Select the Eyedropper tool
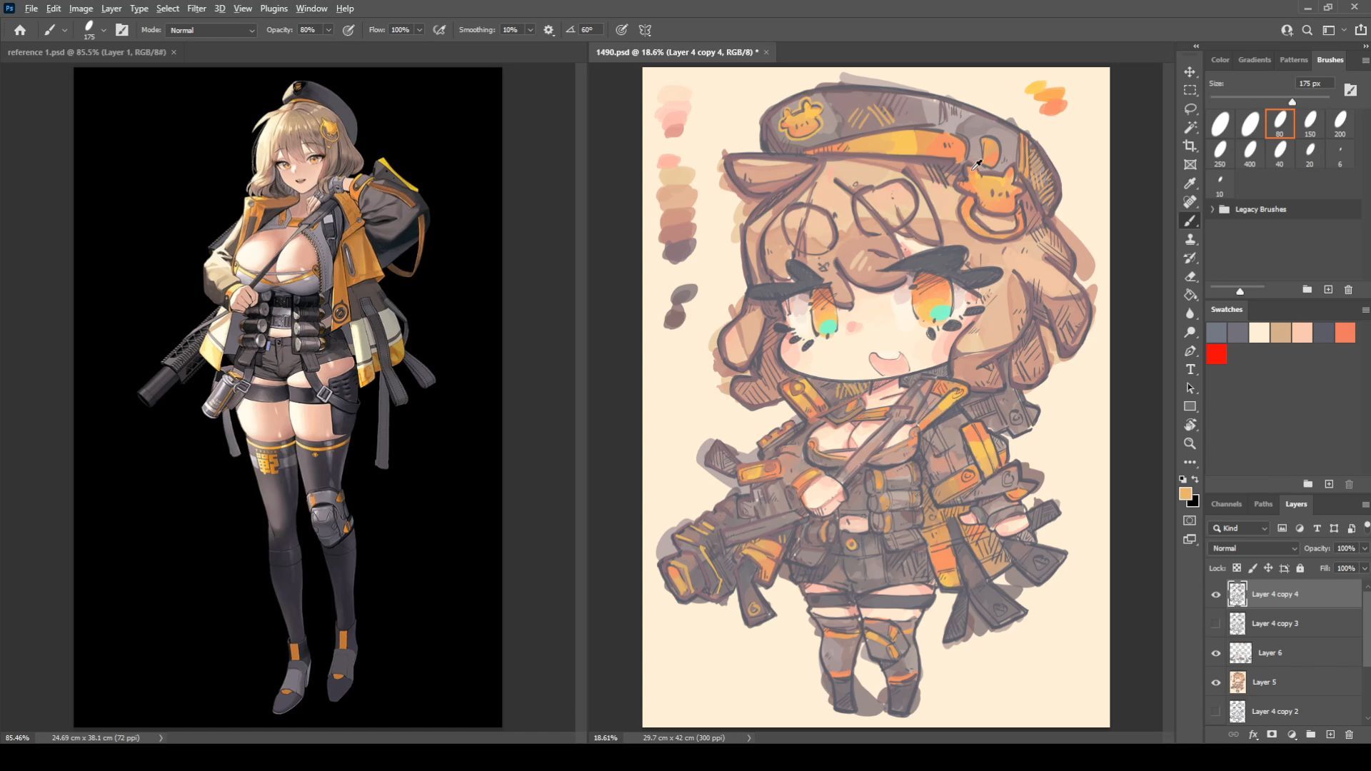 coord(1190,183)
